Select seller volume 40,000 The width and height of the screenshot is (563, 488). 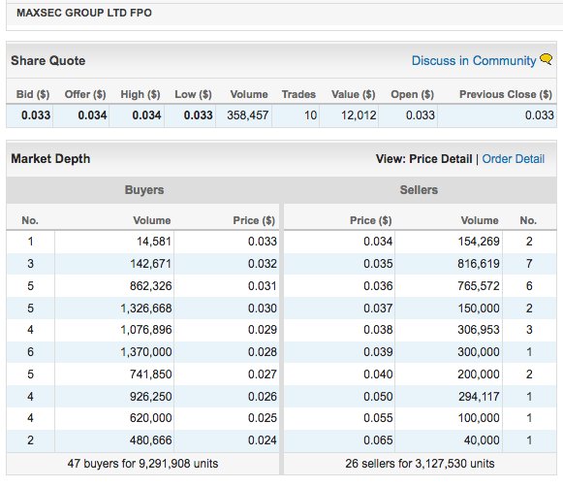coord(482,440)
